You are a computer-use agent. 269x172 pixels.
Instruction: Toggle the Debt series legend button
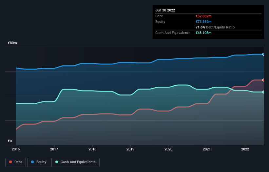click(x=16, y=162)
